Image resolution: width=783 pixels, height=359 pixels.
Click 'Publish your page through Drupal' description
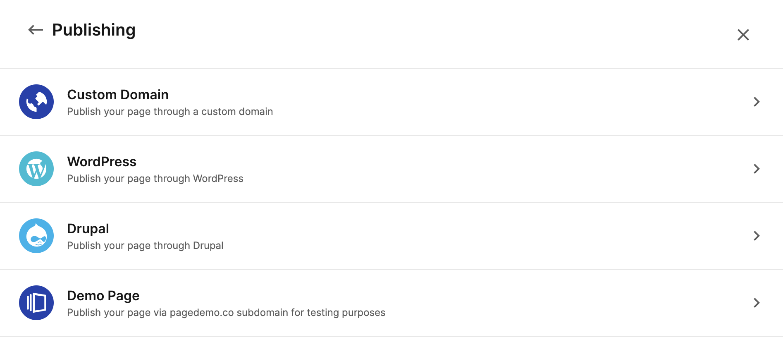(x=145, y=246)
